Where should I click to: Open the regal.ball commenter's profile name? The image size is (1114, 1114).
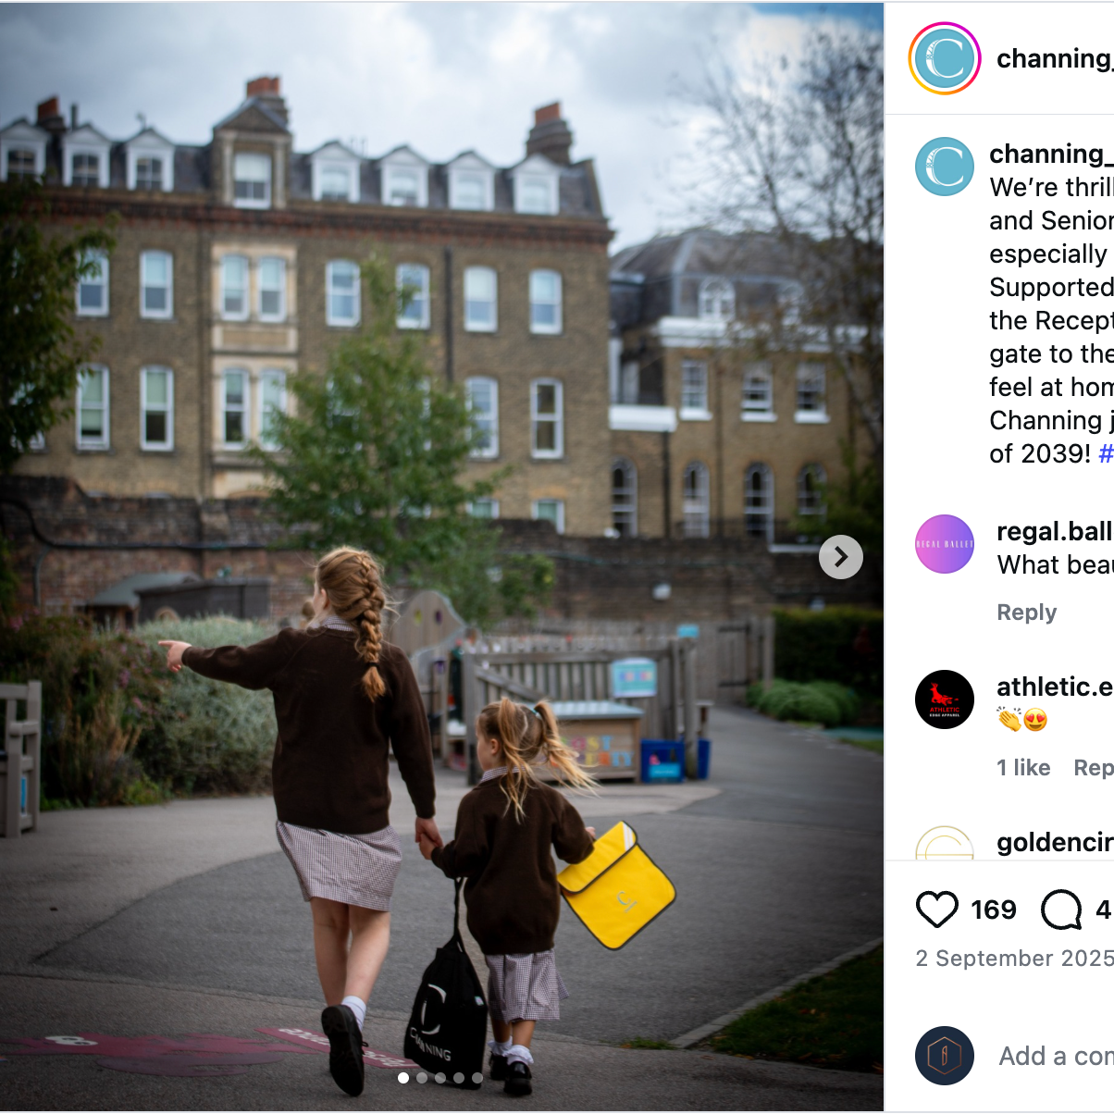[1055, 531]
